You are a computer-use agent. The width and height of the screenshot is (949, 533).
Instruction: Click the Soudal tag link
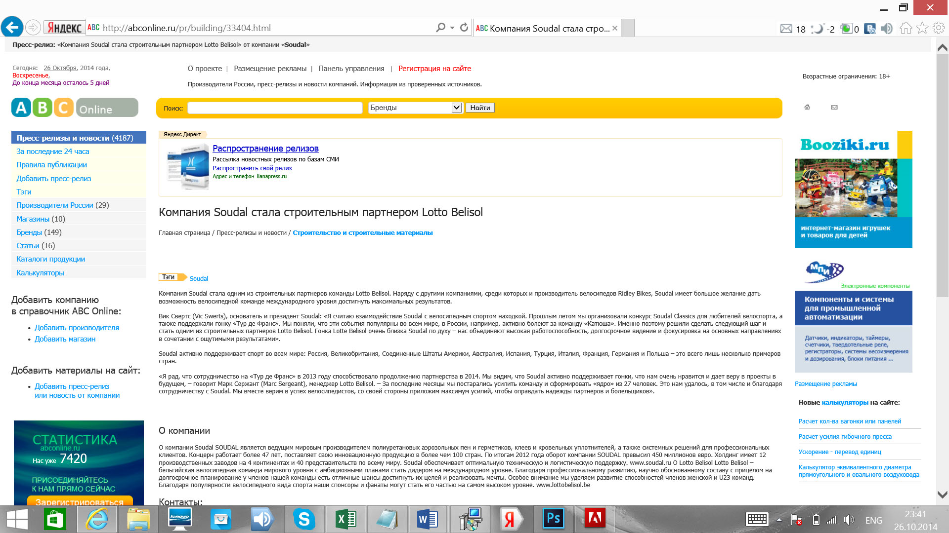199,279
